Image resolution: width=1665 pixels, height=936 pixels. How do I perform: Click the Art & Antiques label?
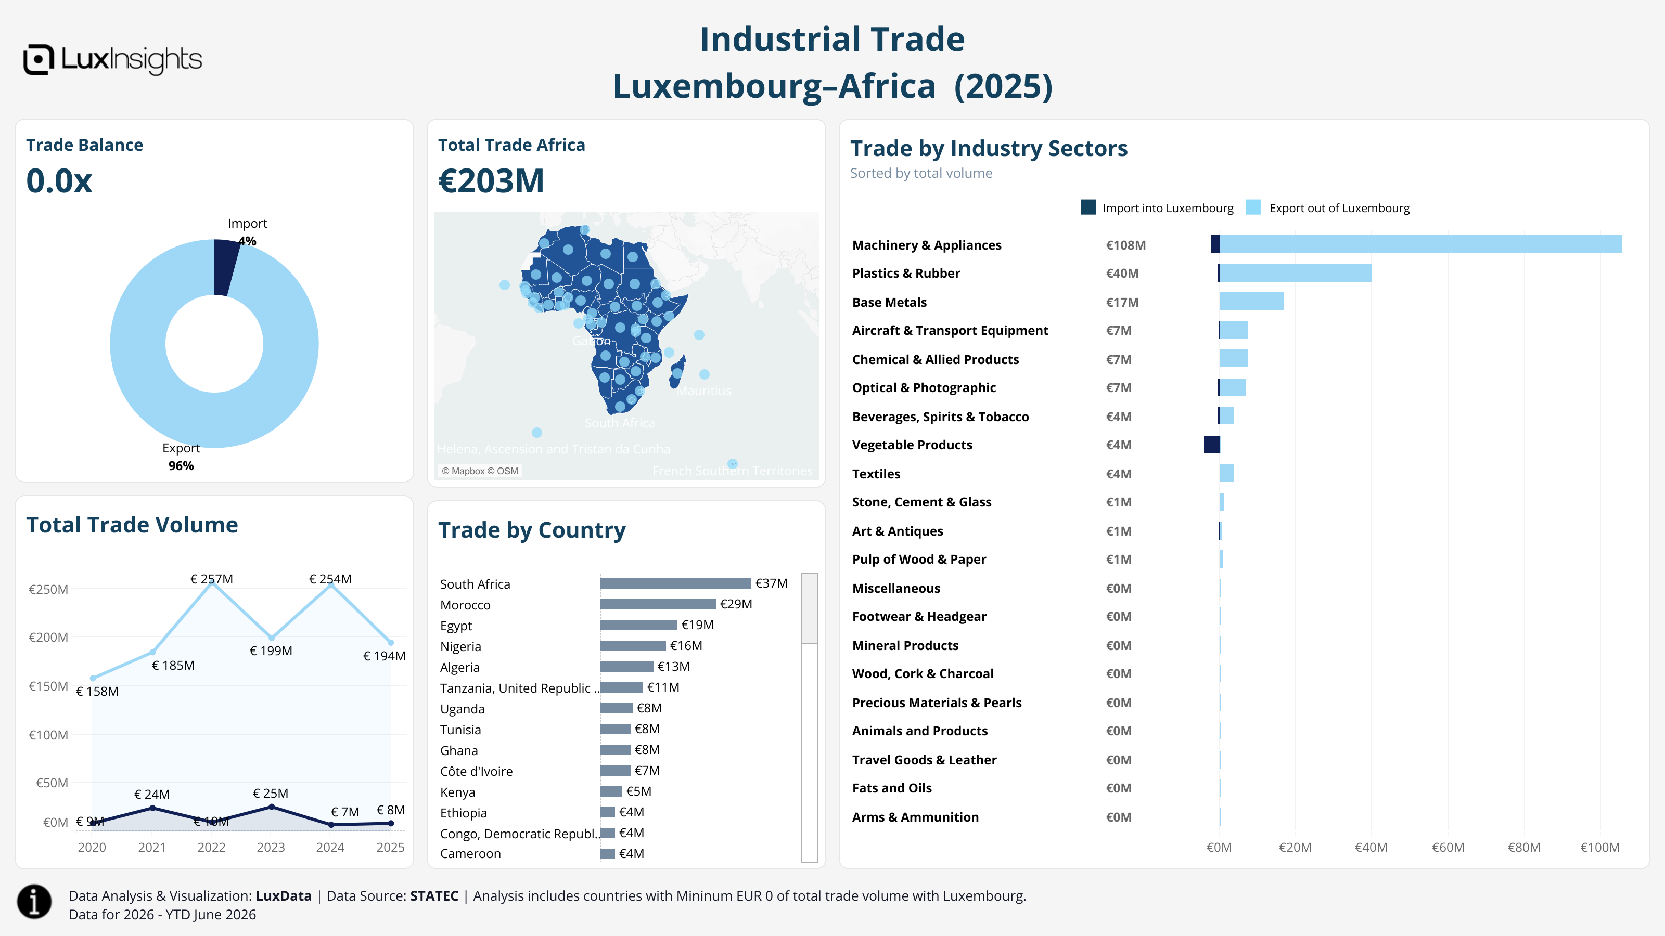[897, 531]
